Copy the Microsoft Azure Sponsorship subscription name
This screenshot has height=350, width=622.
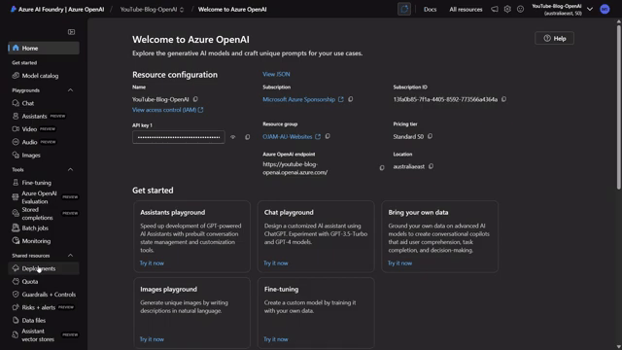click(x=350, y=99)
